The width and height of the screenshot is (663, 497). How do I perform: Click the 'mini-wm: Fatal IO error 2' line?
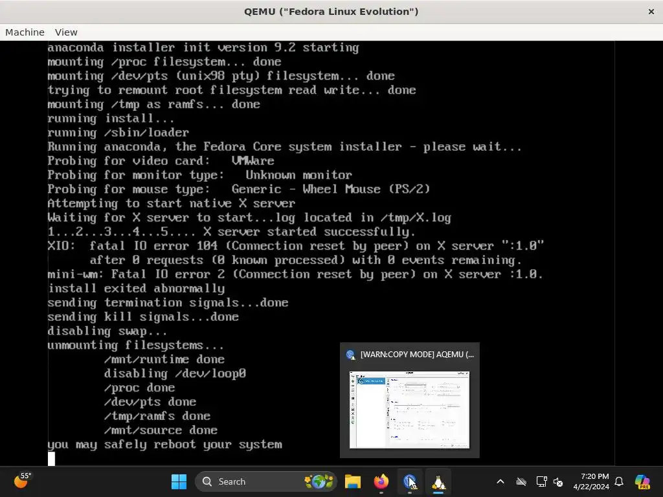pyautogui.click(x=295, y=274)
